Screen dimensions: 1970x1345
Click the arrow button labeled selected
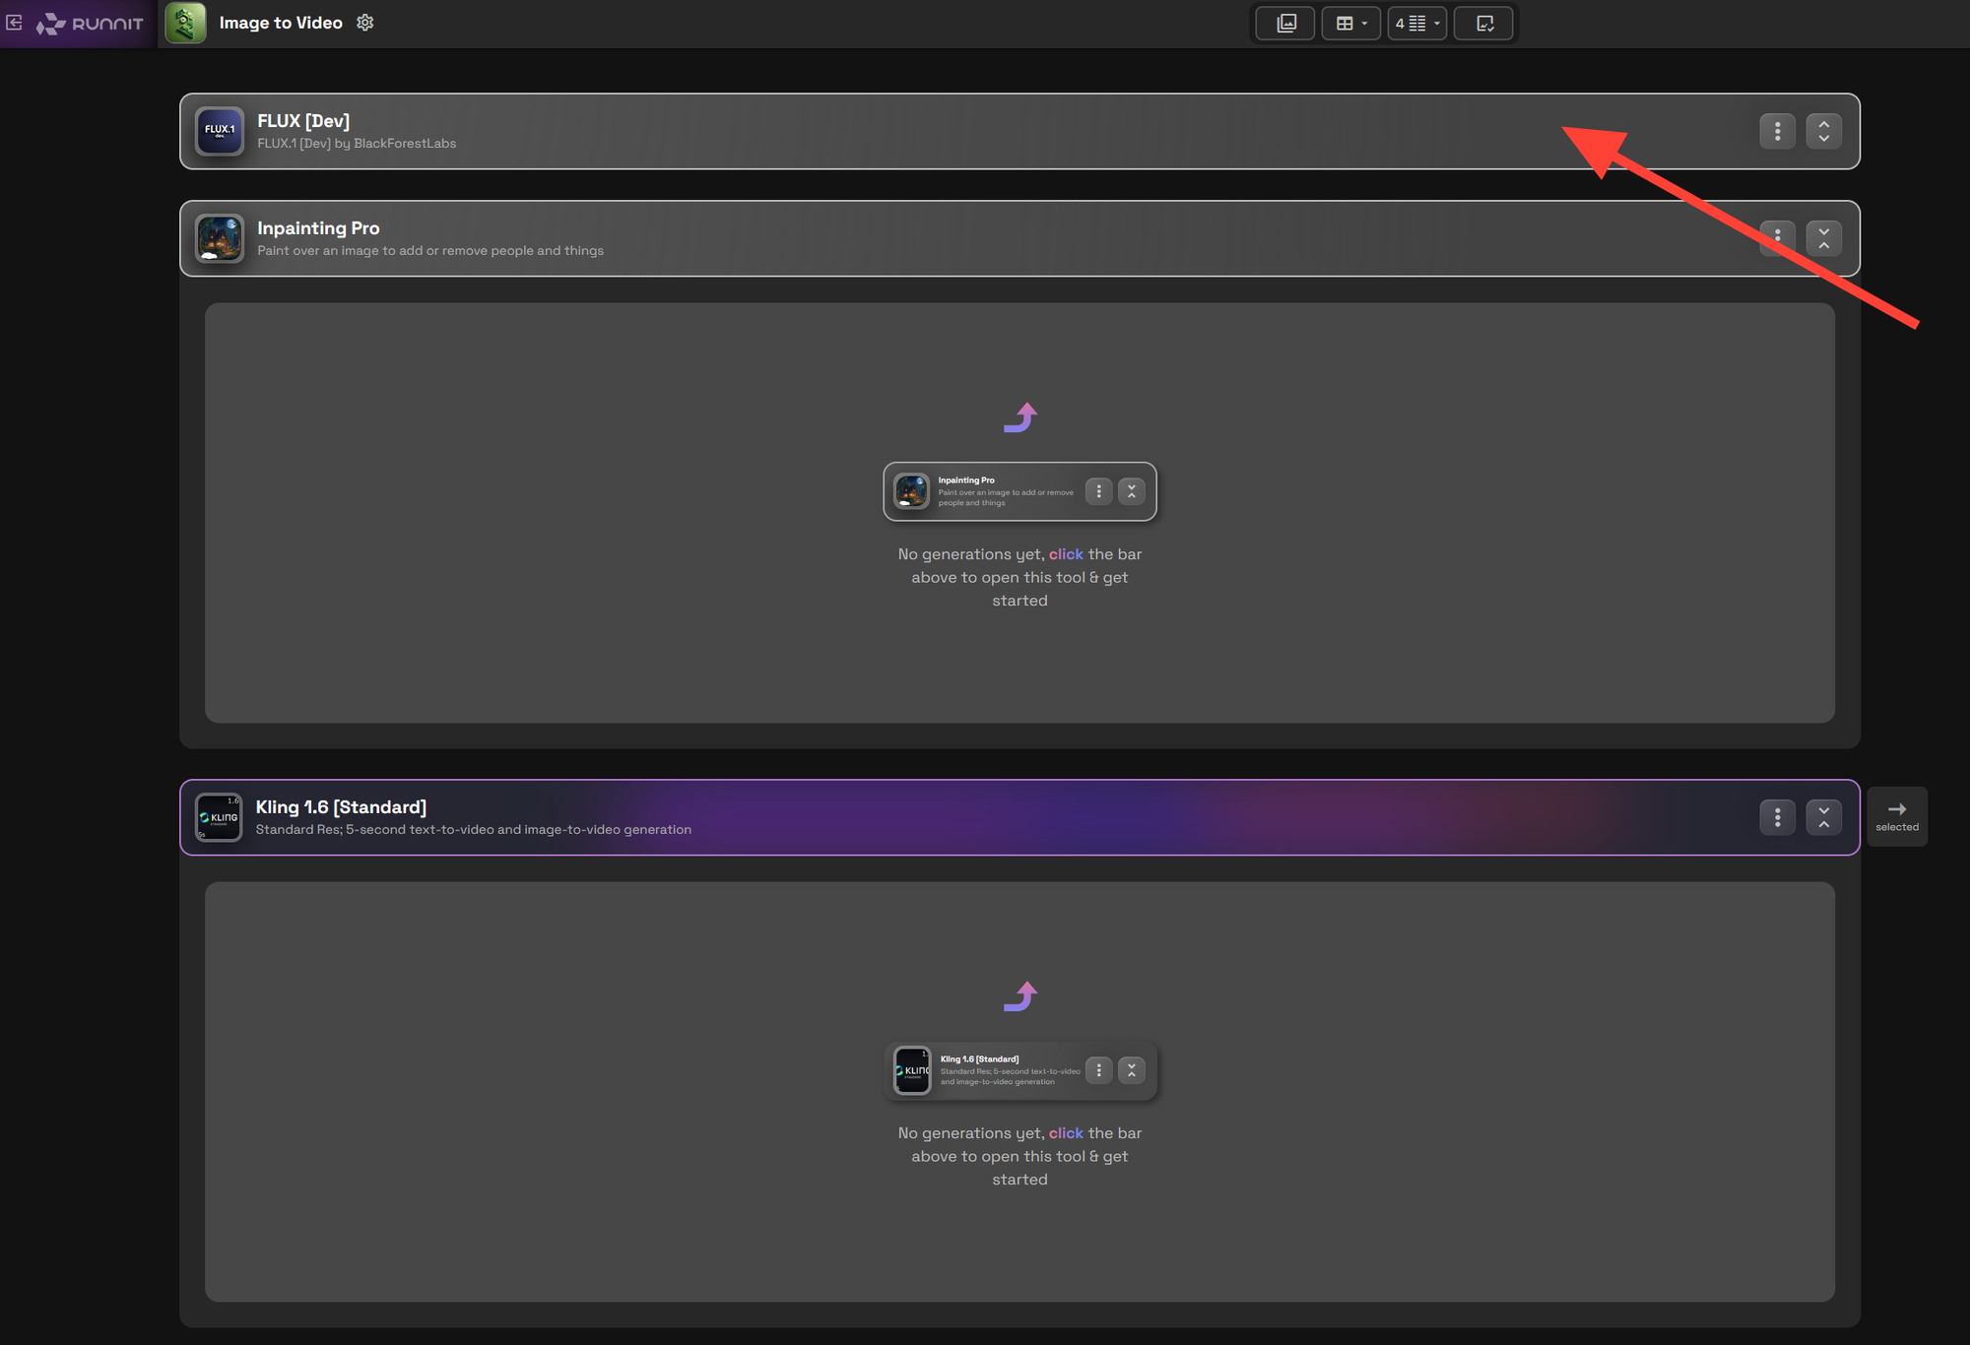click(x=1896, y=816)
